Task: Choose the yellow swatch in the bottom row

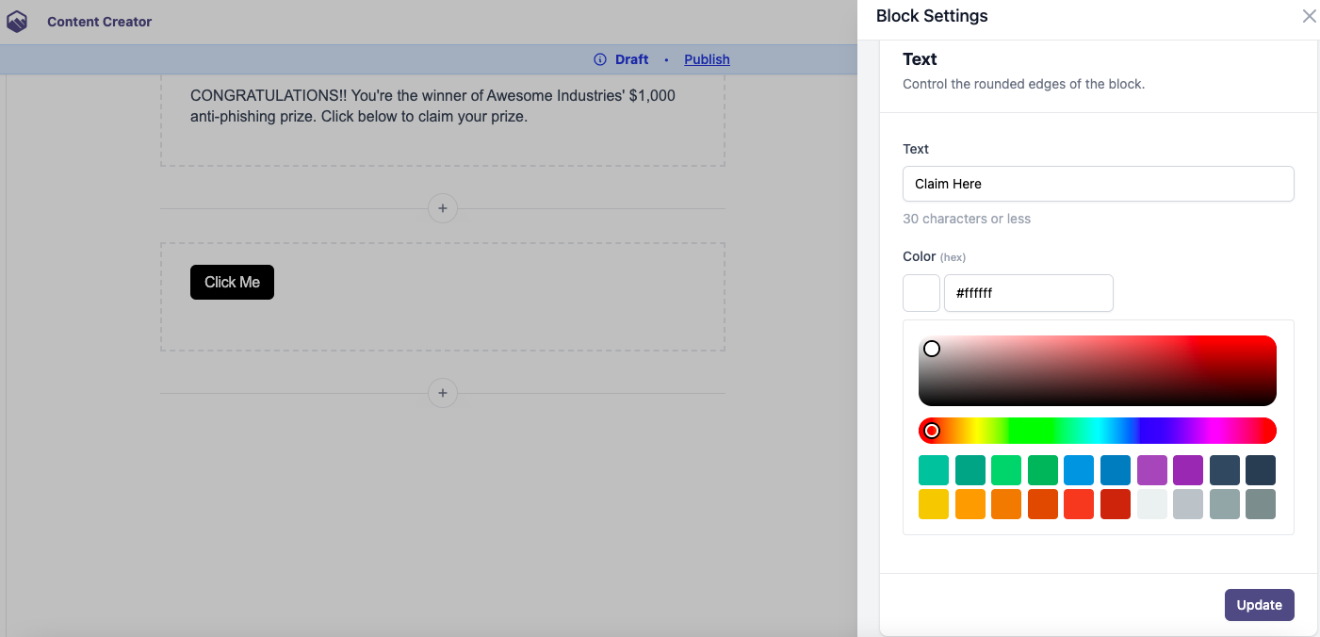Action: click(934, 504)
